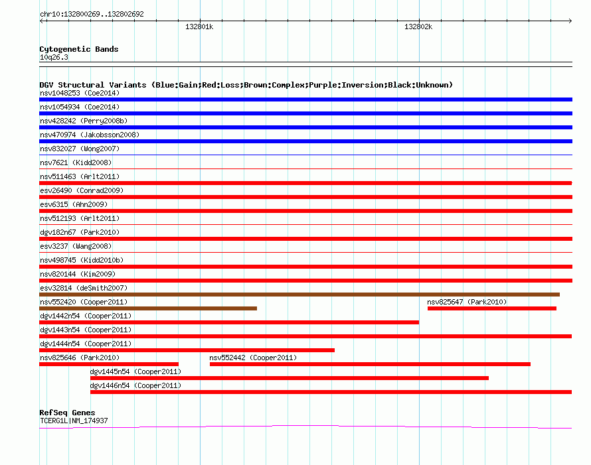Click the left arrow of the ruler

[42, 21]
